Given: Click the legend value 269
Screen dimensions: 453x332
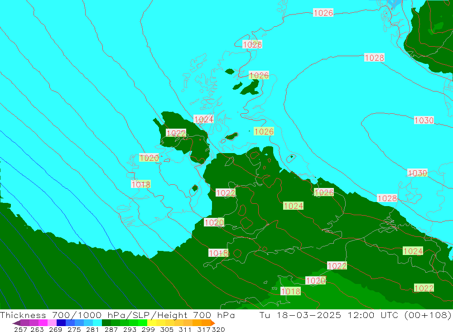Looking at the screenshot, I should click(x=55, y=329).
